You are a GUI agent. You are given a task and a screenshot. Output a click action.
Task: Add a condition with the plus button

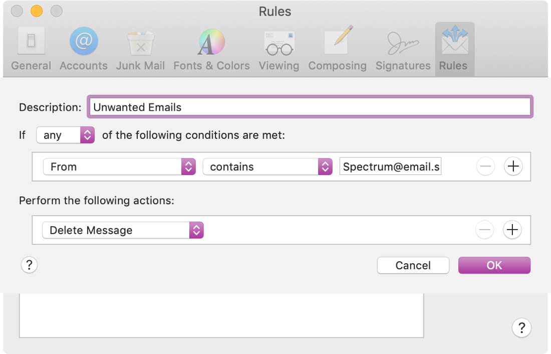(513, 166)
